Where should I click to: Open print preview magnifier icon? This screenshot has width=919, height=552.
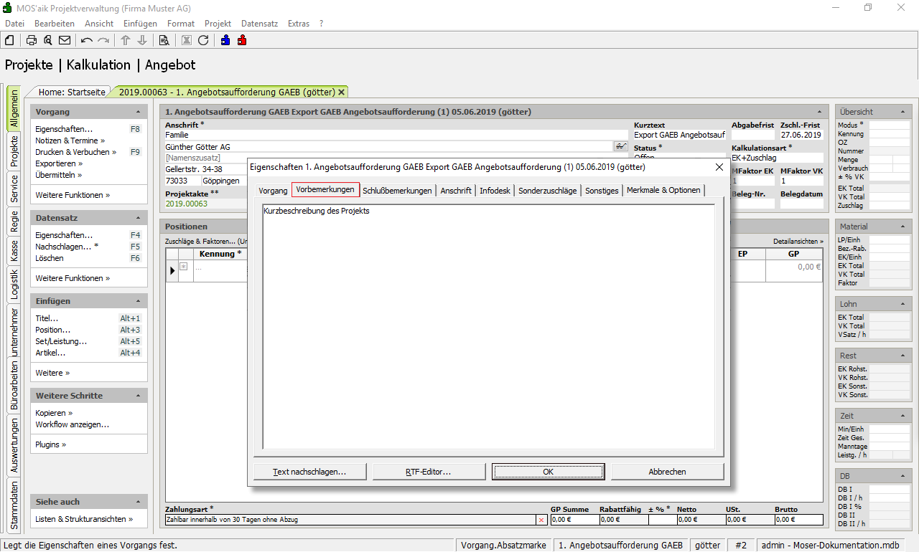pos(47,40)
